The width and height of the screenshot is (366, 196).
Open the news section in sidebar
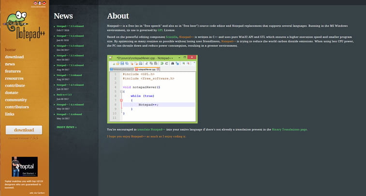[10, 64]
